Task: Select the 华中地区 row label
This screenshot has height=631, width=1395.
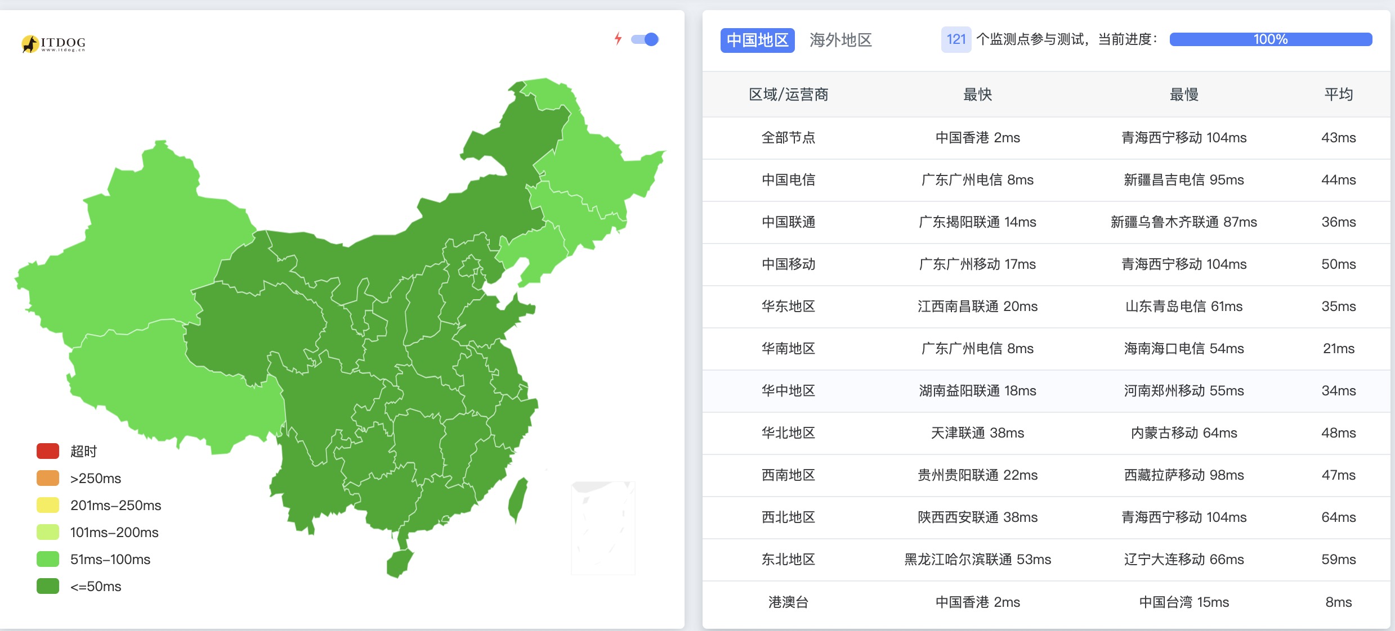Action: pyautogui.click(x=788, y=391)
